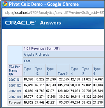Click the value 15,450 in 2007 Q2
The height and width of the screenshot is (108, 105).
click(x=28, y=85)
